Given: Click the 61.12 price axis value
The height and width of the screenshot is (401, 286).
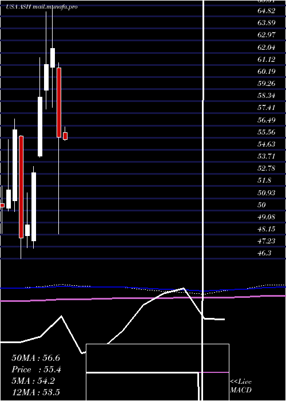Looking at the screenshot, I should [267, 60].
